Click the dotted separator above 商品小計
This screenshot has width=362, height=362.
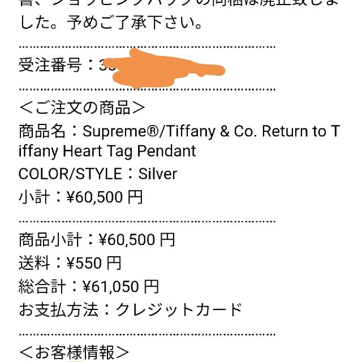point(147,221)
